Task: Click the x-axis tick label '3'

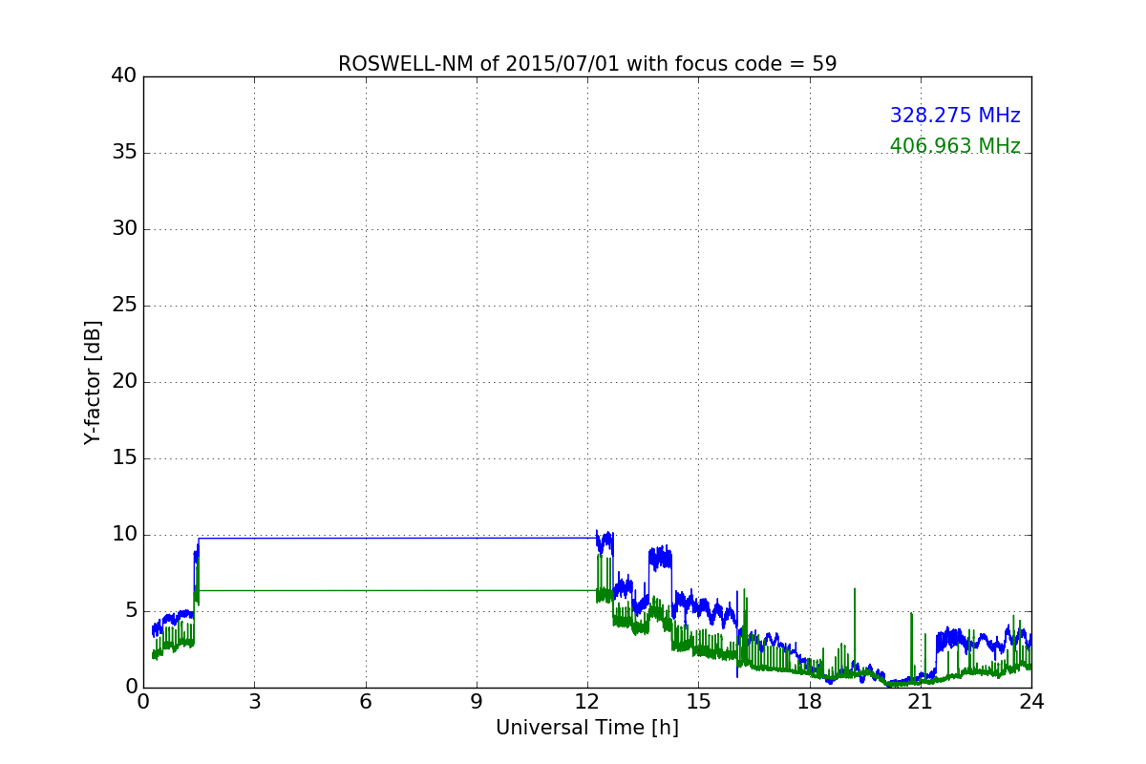Action: [254, 702]
